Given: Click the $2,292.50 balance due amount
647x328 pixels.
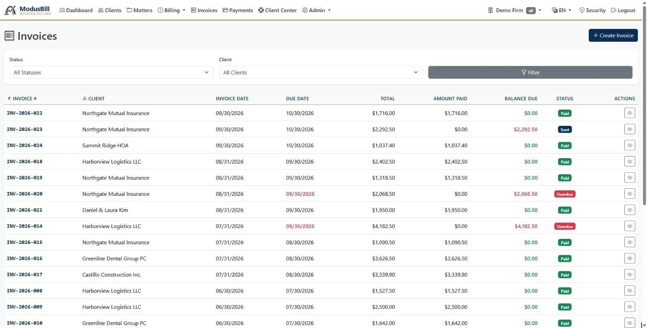Looking at the screenshot, I should pyautogui.click(x=525, y=130).
